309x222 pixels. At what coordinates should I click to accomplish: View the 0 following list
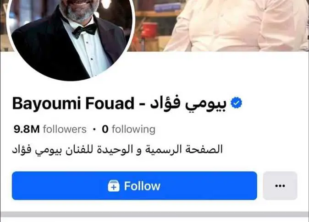coord(128,129)
